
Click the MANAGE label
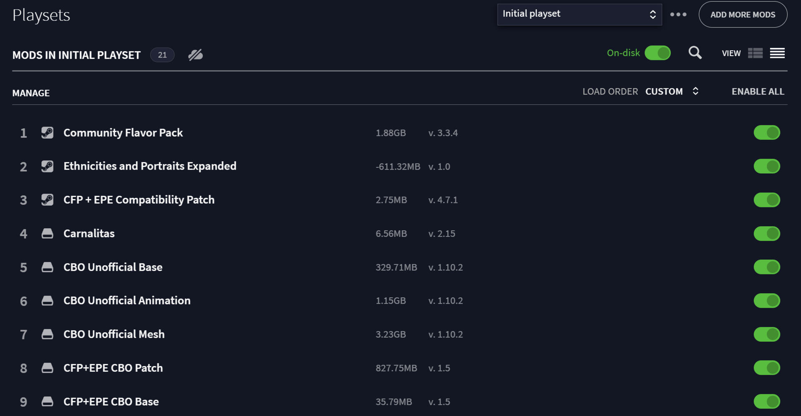point(31,93)
